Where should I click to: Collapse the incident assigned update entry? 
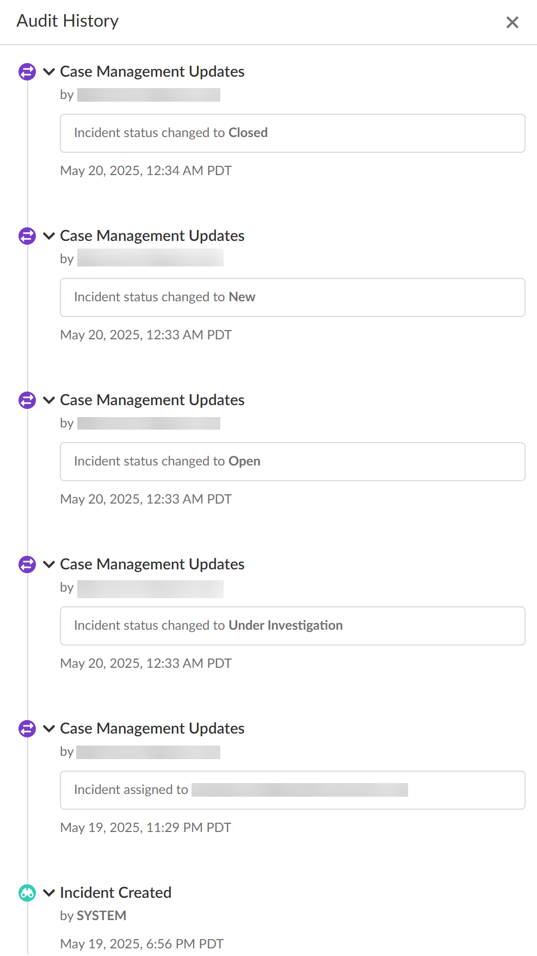point(49,729)
